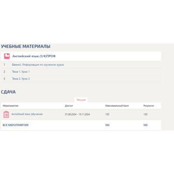Click the Мероприятие column header
174x174 pixels.
[x=10, y=106]
